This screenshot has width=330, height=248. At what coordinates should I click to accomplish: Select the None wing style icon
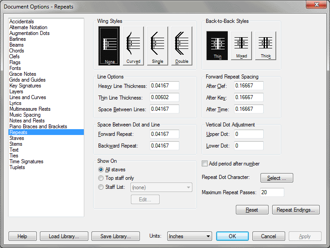(109, 46)
